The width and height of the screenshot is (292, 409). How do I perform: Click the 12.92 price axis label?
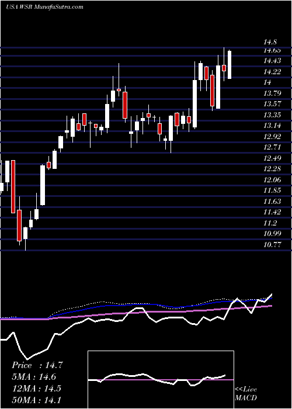point(272,137)
